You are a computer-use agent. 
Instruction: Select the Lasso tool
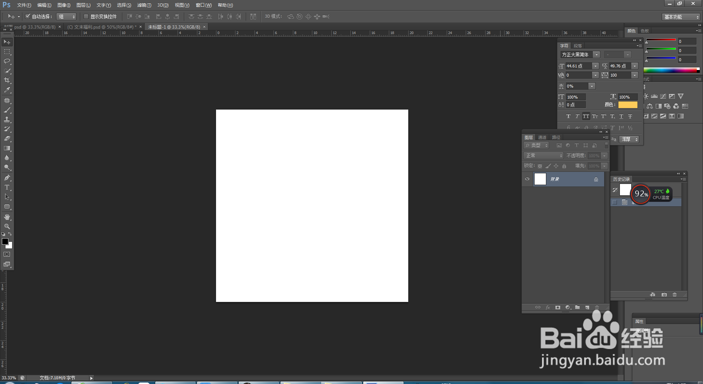(7, 61)
